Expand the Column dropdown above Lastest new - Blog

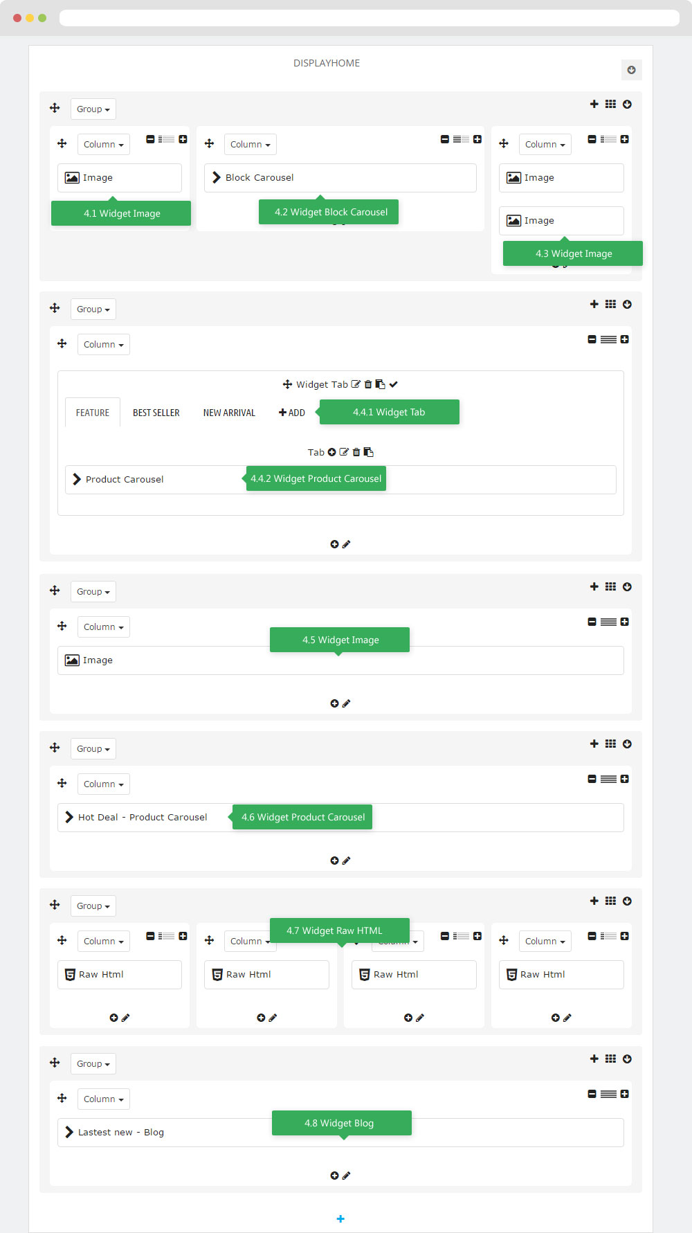click(x=104, y=1099)
